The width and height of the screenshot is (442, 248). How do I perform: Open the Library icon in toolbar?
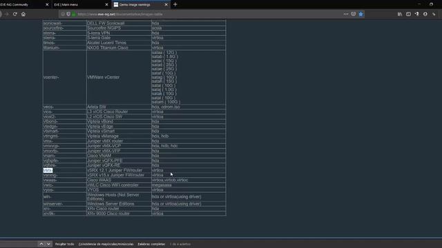tap(400, 14)
